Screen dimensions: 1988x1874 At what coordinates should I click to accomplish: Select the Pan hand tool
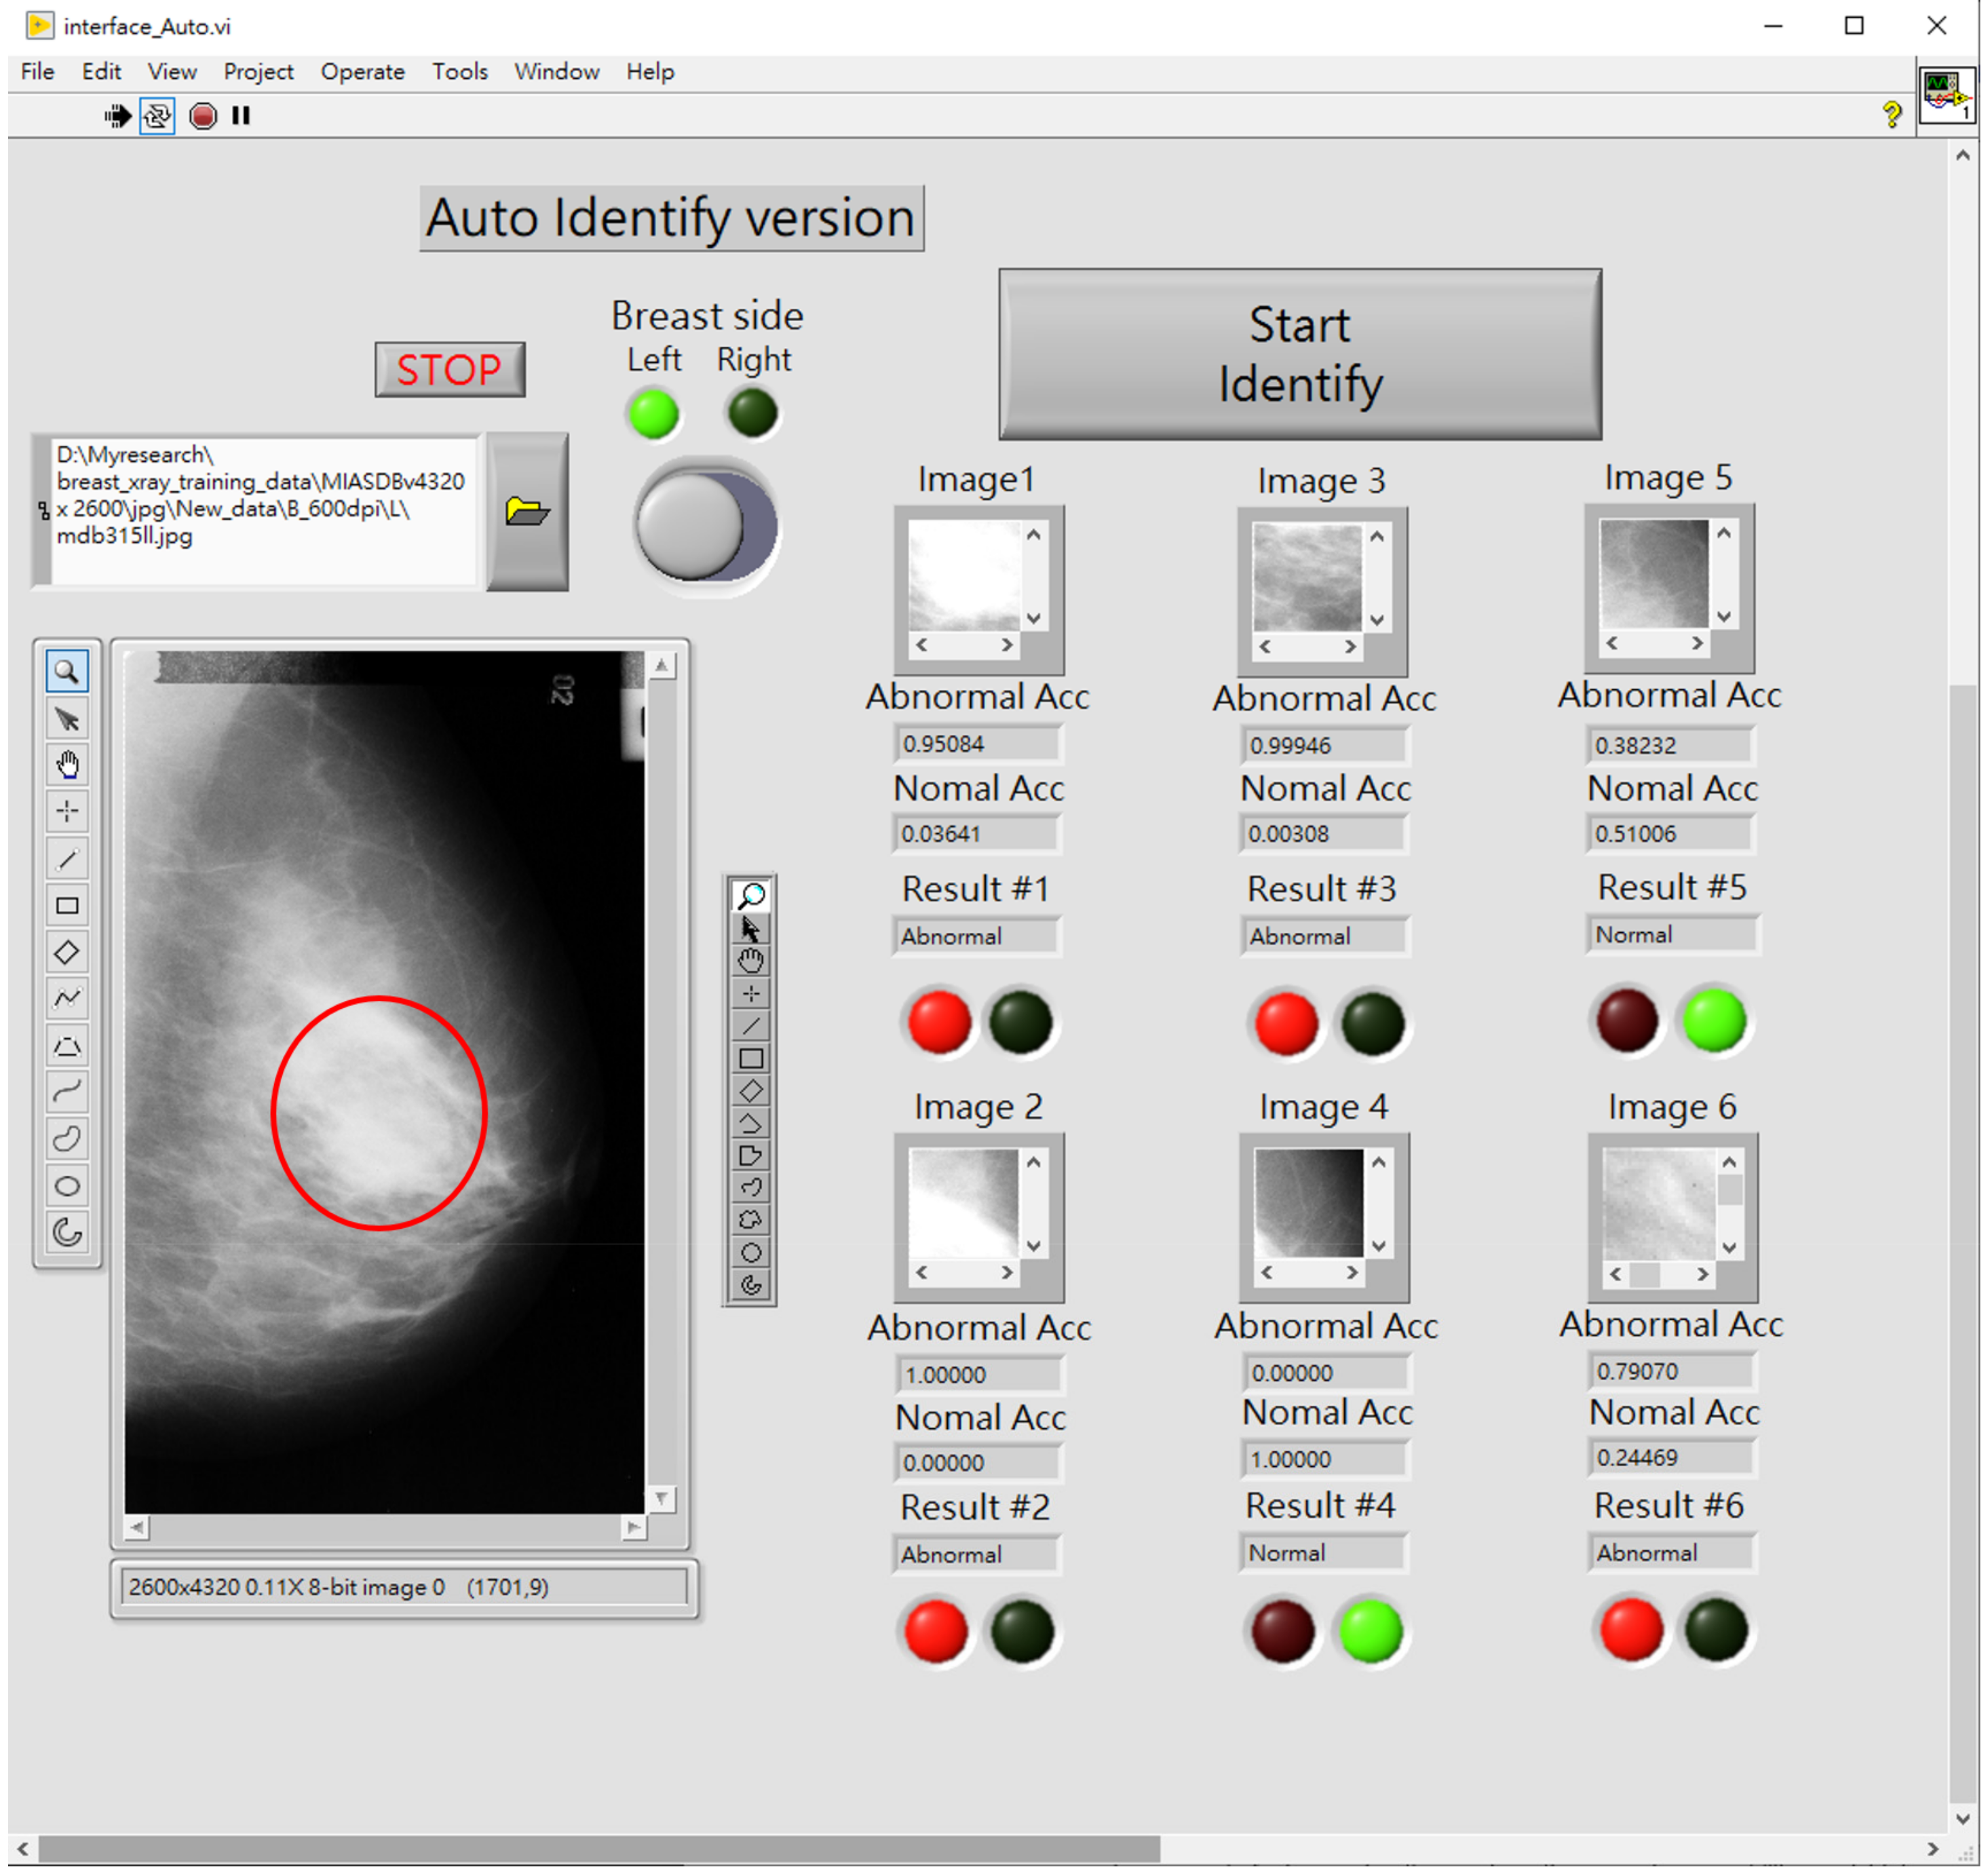tap(67, 764)
